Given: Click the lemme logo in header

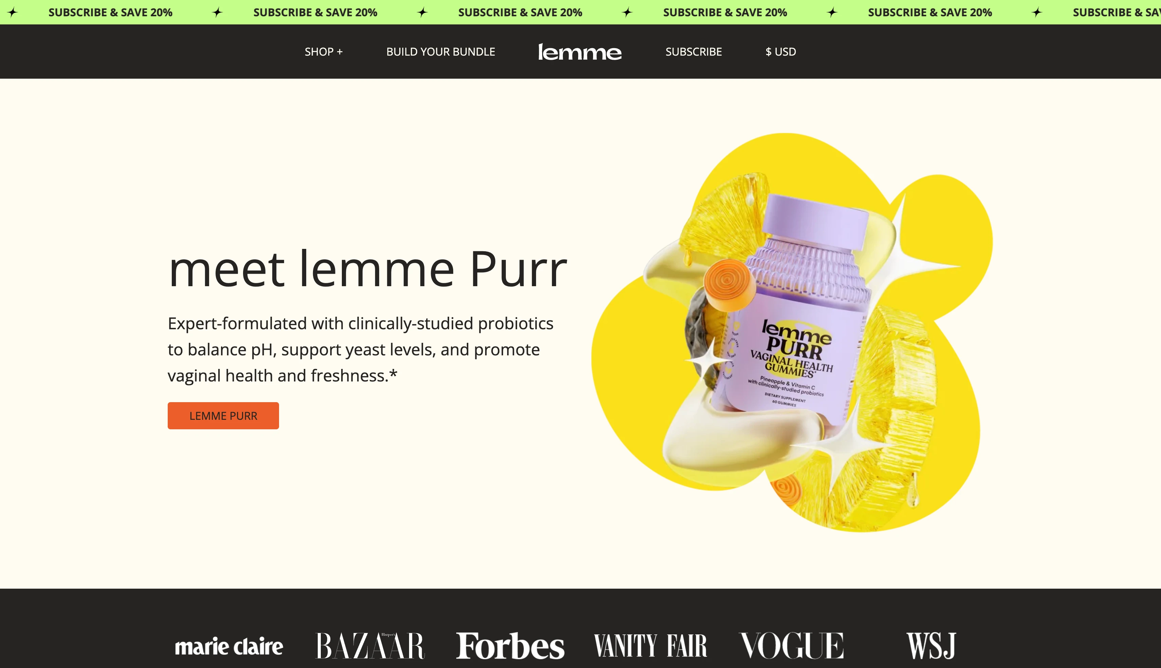Looking at the screenshot, I should pyautogui.click(x=579, y=52).
